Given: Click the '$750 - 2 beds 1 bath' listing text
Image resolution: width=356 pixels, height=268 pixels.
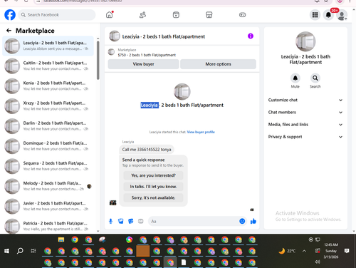Looking at the screenshot, I should pyautogui.click(x=147, y=55).
